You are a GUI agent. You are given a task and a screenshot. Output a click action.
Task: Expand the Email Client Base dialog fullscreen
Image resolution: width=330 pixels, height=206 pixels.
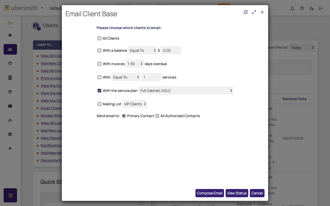point(254,12)
